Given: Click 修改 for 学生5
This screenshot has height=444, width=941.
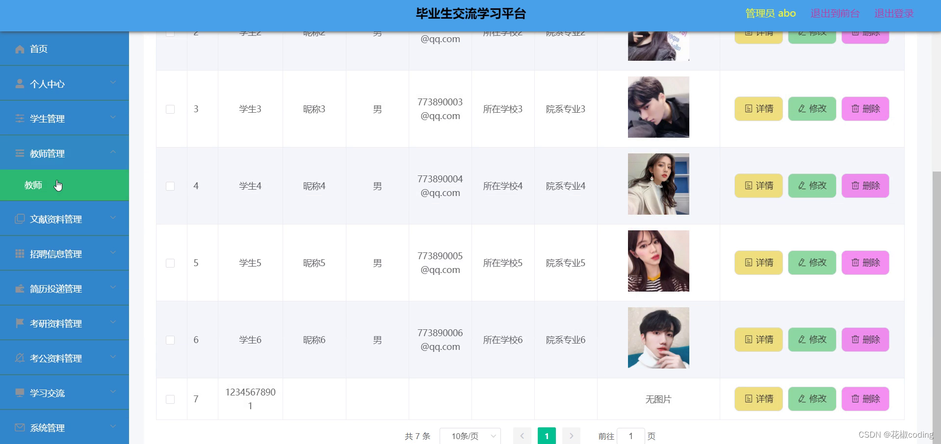Looking at the screenshot, I should click(812, 263).
